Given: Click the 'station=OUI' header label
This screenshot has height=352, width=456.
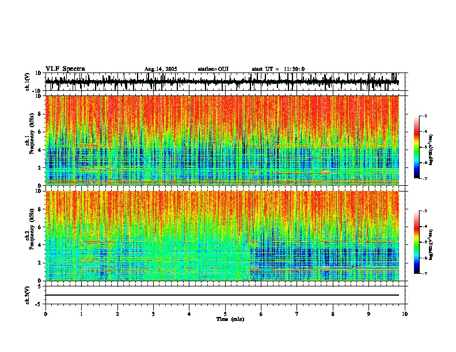Looking at the screenshot, I should (213, 69).
